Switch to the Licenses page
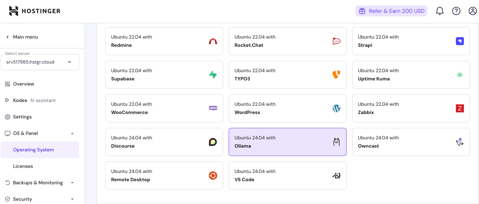 pyautogui.click(x=23, y=166)
